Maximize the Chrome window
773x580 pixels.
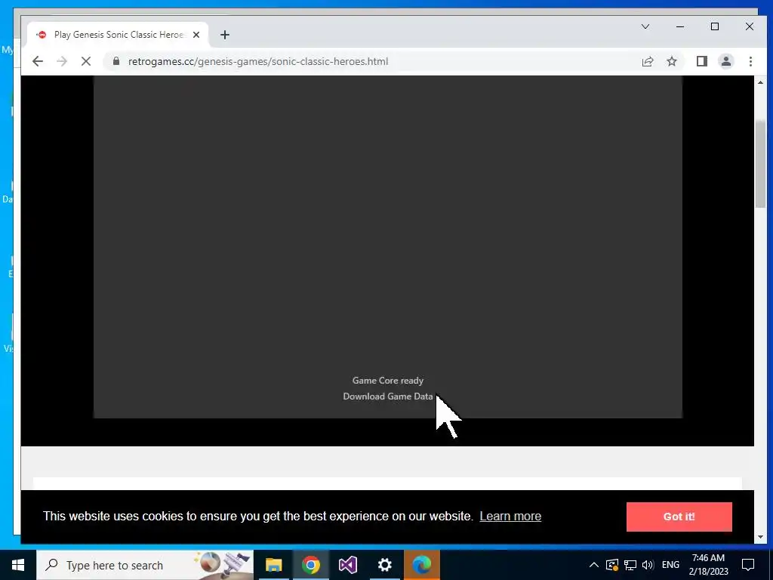715,26
